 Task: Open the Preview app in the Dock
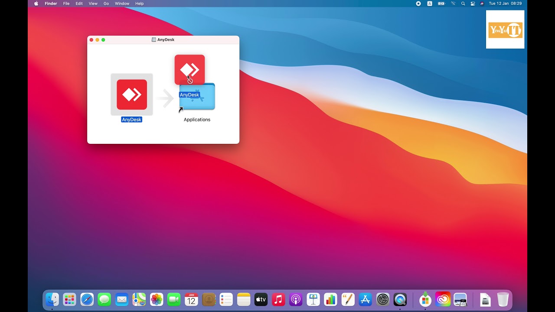(x=460, y=299)
